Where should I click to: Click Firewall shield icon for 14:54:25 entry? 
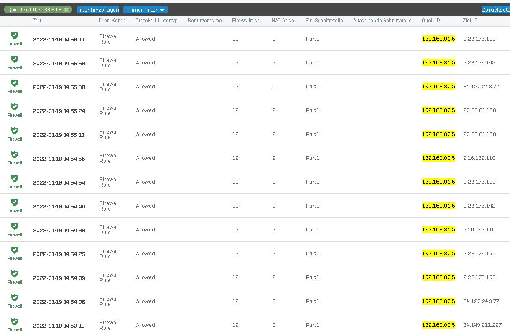tap(15, 250)
